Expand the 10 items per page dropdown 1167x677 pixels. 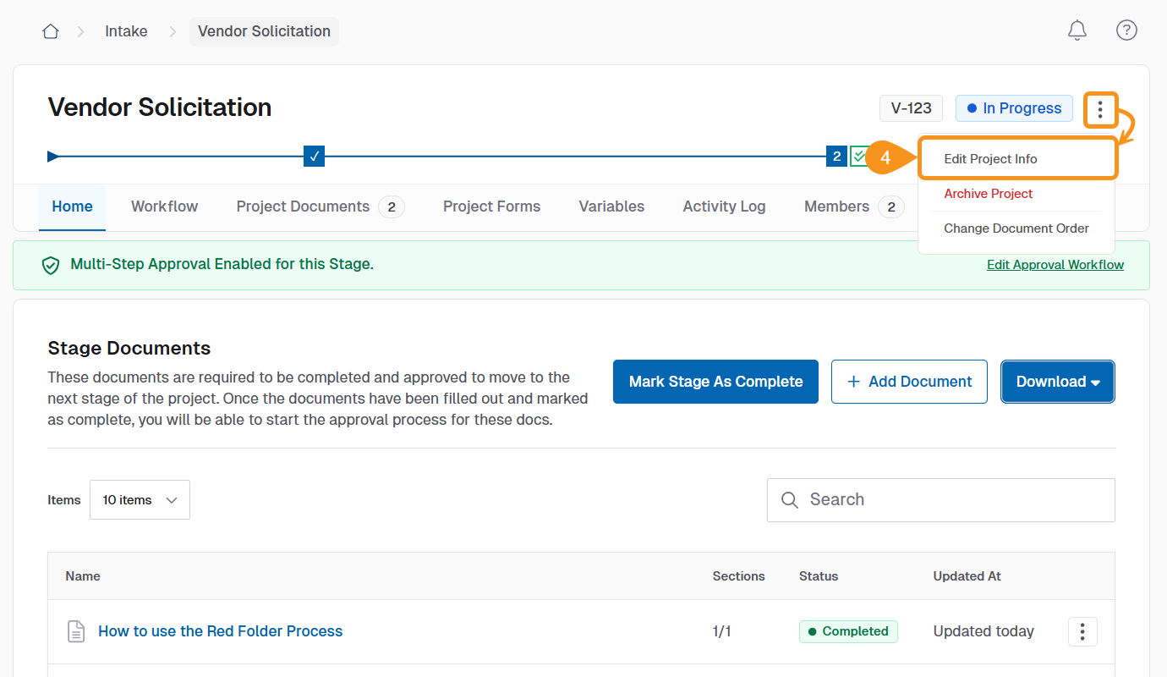click(x=140, y=500)
